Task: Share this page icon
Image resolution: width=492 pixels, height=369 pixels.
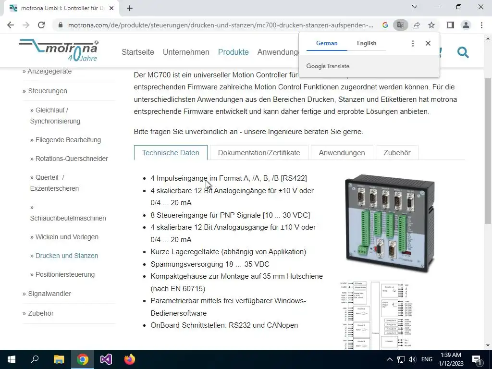Action: click(416, 25)
